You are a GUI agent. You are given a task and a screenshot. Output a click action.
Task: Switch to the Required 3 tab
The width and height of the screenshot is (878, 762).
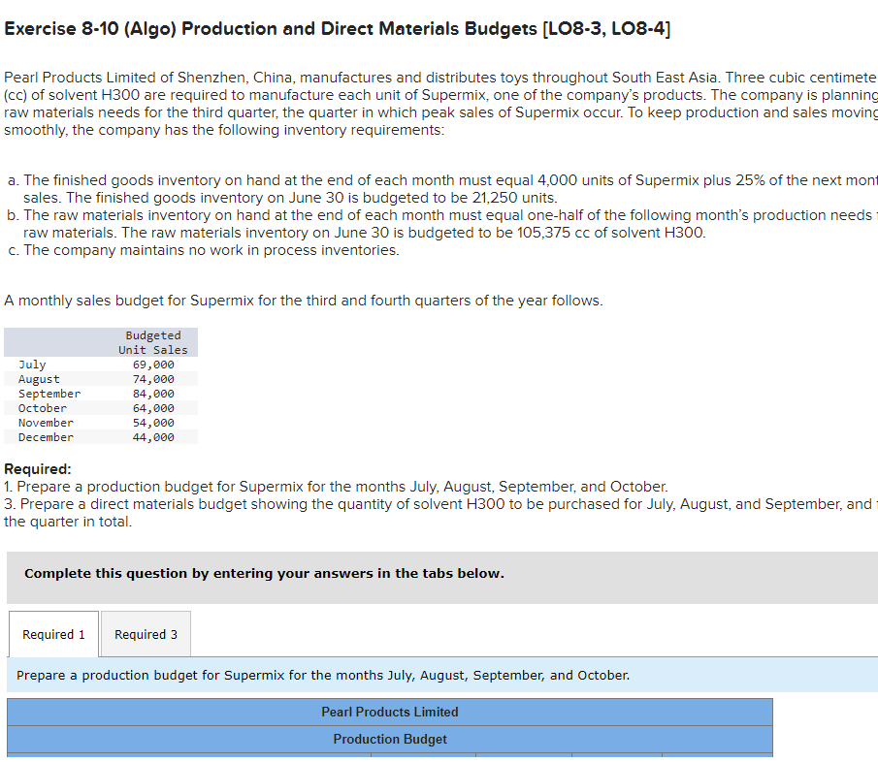(145, 634)
